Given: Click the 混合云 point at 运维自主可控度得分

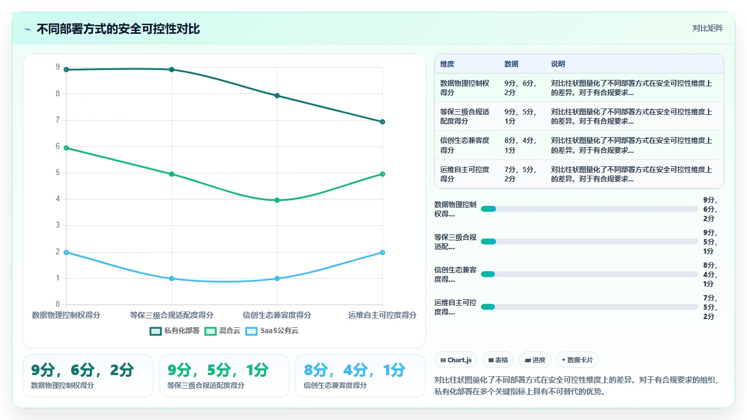Looking at the screenshot, I should [x=383, y=174].
